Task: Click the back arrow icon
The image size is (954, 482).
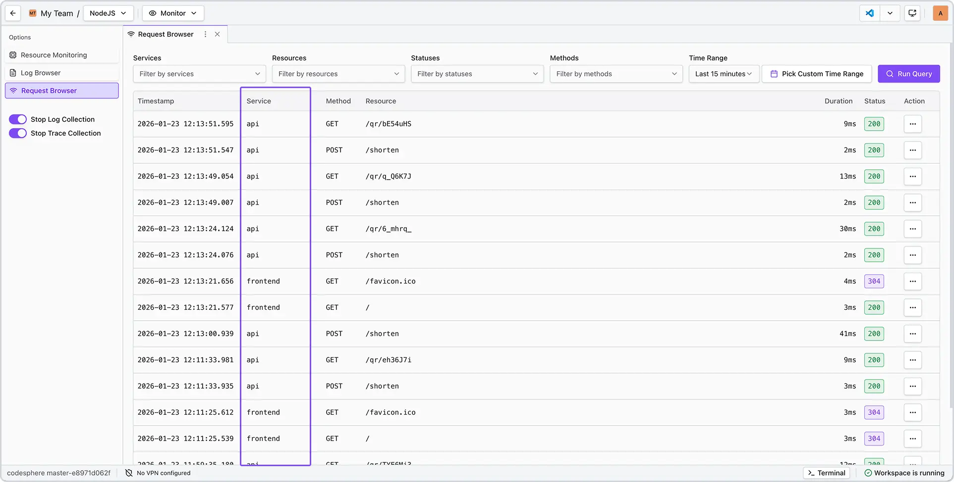Action: 13,13
